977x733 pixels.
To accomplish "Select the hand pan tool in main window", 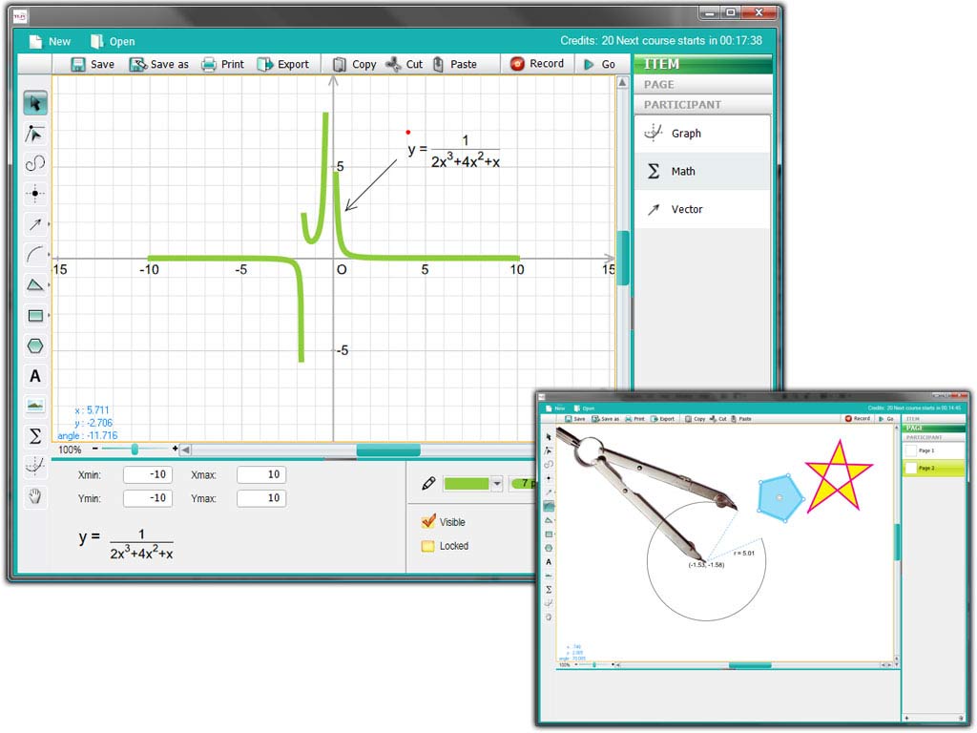I will pos(35,496).
